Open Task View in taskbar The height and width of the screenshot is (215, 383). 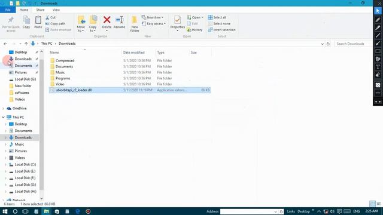[x=25, y=211]
